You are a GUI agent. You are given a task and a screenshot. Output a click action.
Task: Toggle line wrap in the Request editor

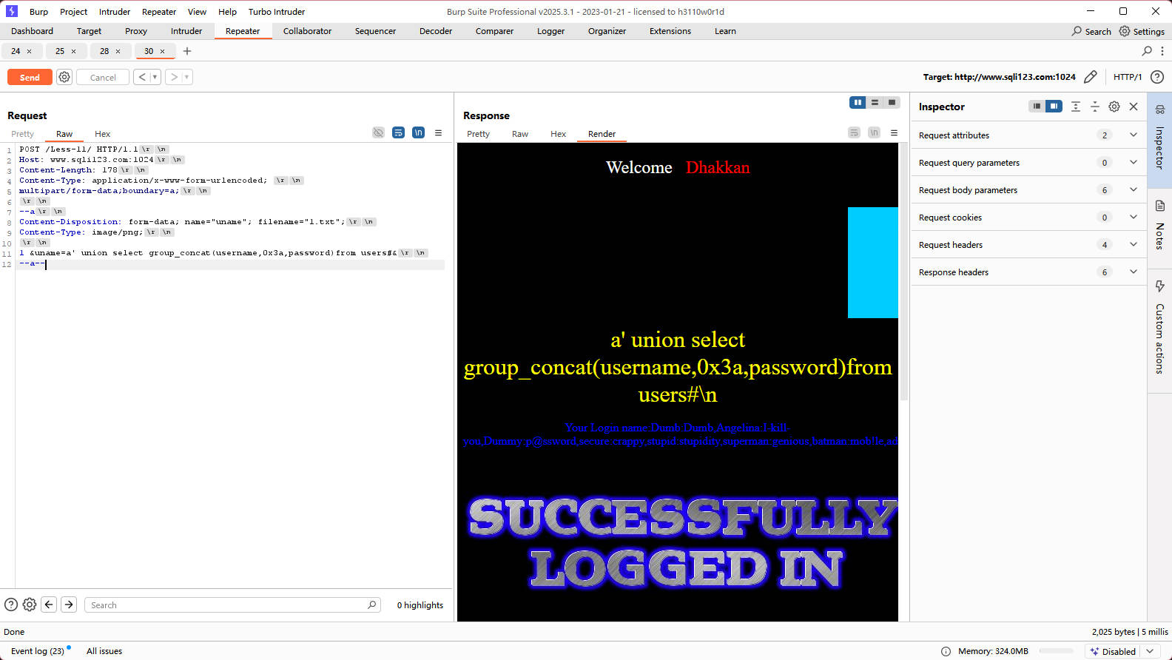pos(398,132)
